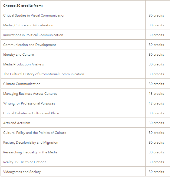Viewport: 171px width, 177px height.
Task: Click the 15 credits value for Managing Business
Action: pyautogui.click(x=156, y=94)
